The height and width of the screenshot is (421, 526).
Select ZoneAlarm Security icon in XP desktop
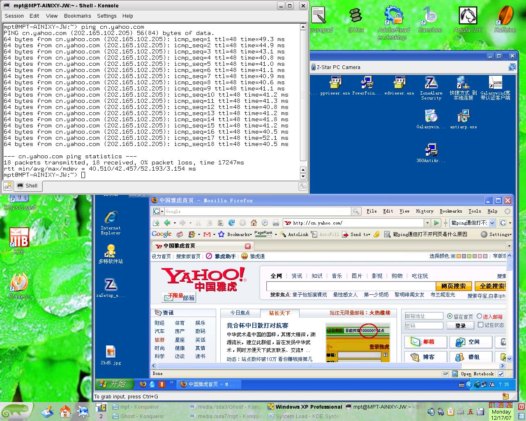pos(431,88)
